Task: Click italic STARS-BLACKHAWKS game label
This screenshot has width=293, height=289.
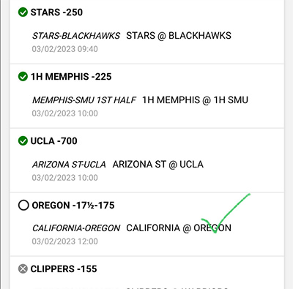Action: [76, 36]
